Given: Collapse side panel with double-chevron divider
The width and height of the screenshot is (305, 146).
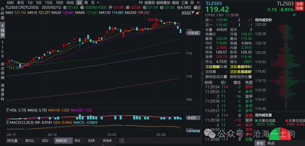Looking at the screenshot, I should [202, 73].
